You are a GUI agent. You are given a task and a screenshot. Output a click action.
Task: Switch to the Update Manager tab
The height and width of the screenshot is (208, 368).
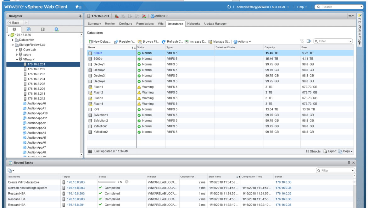215,24
